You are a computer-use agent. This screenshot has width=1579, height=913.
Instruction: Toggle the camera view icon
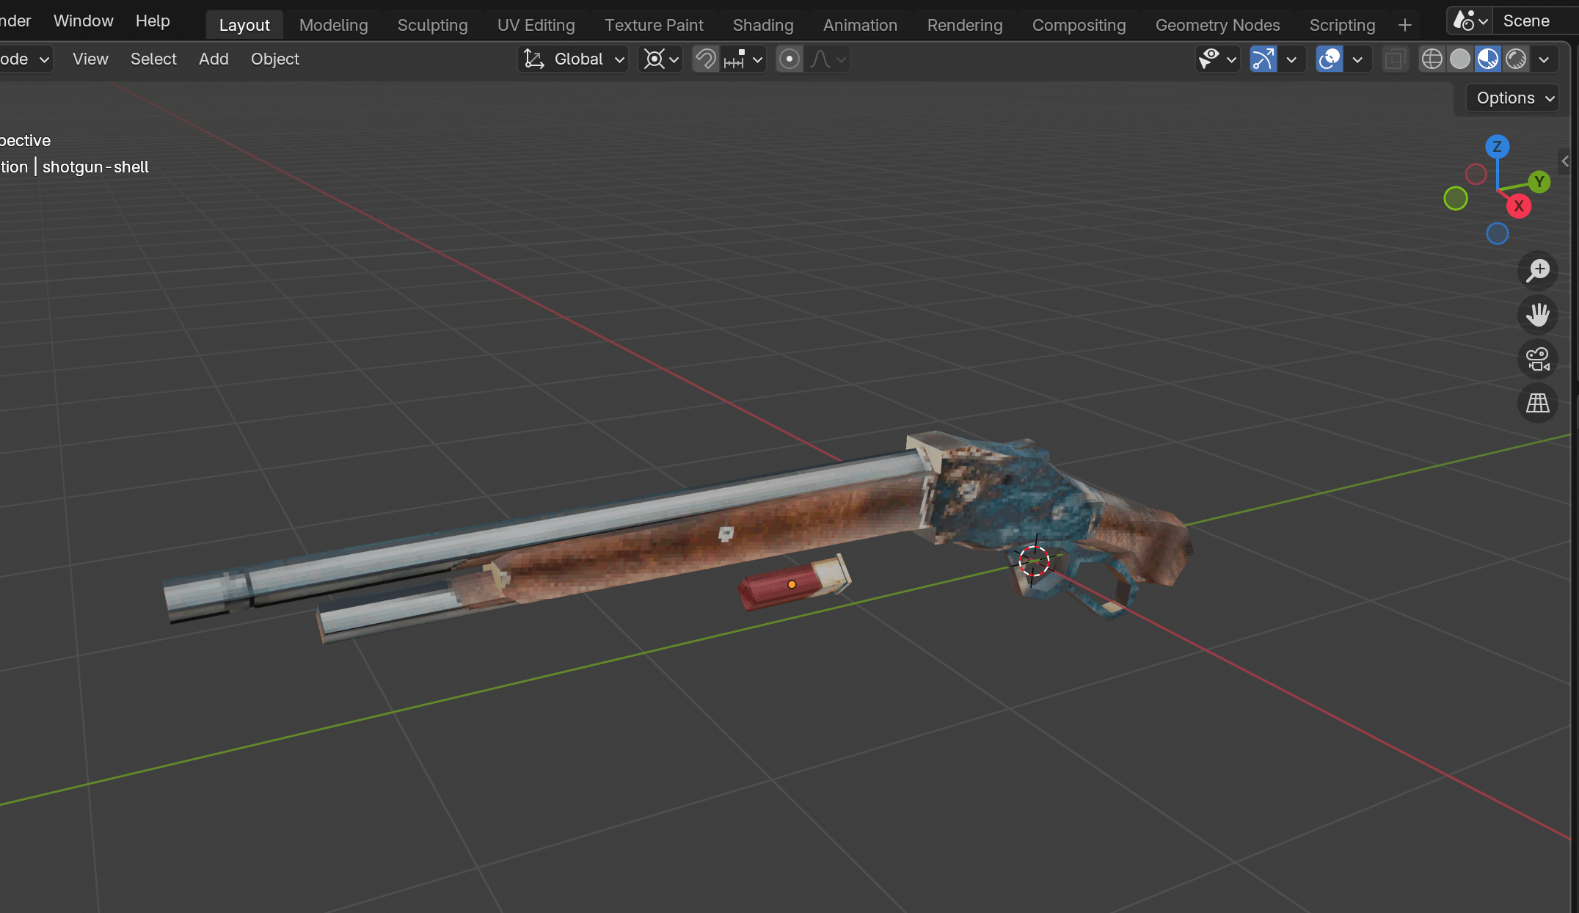(x=1537, y=359)
